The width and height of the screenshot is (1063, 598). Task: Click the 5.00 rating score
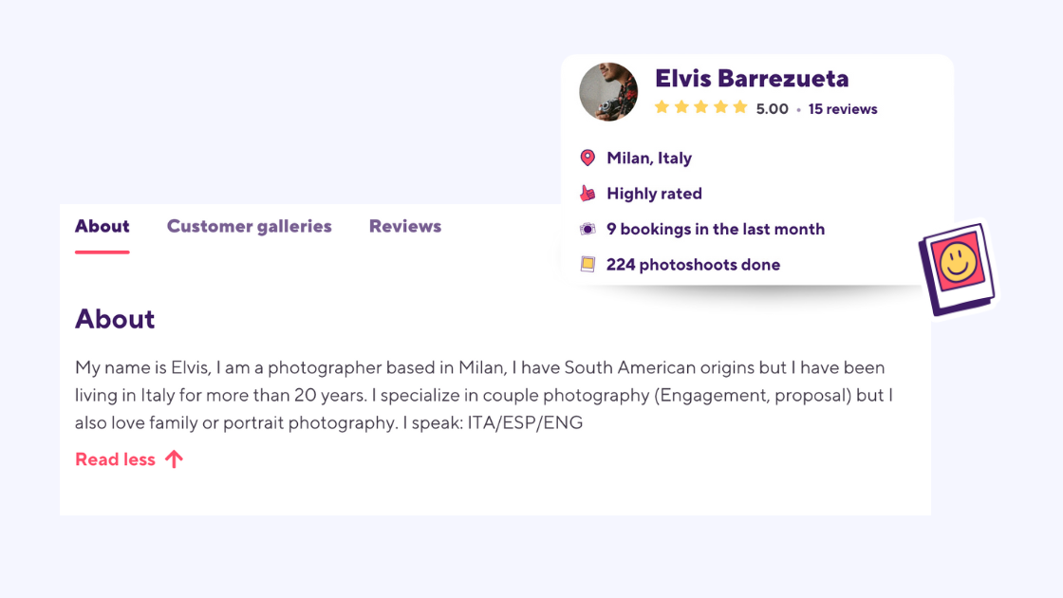773,108
